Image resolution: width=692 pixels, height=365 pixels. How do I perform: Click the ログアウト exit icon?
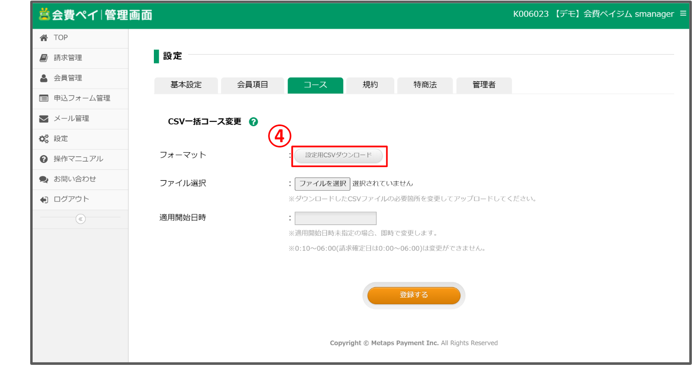44,199
